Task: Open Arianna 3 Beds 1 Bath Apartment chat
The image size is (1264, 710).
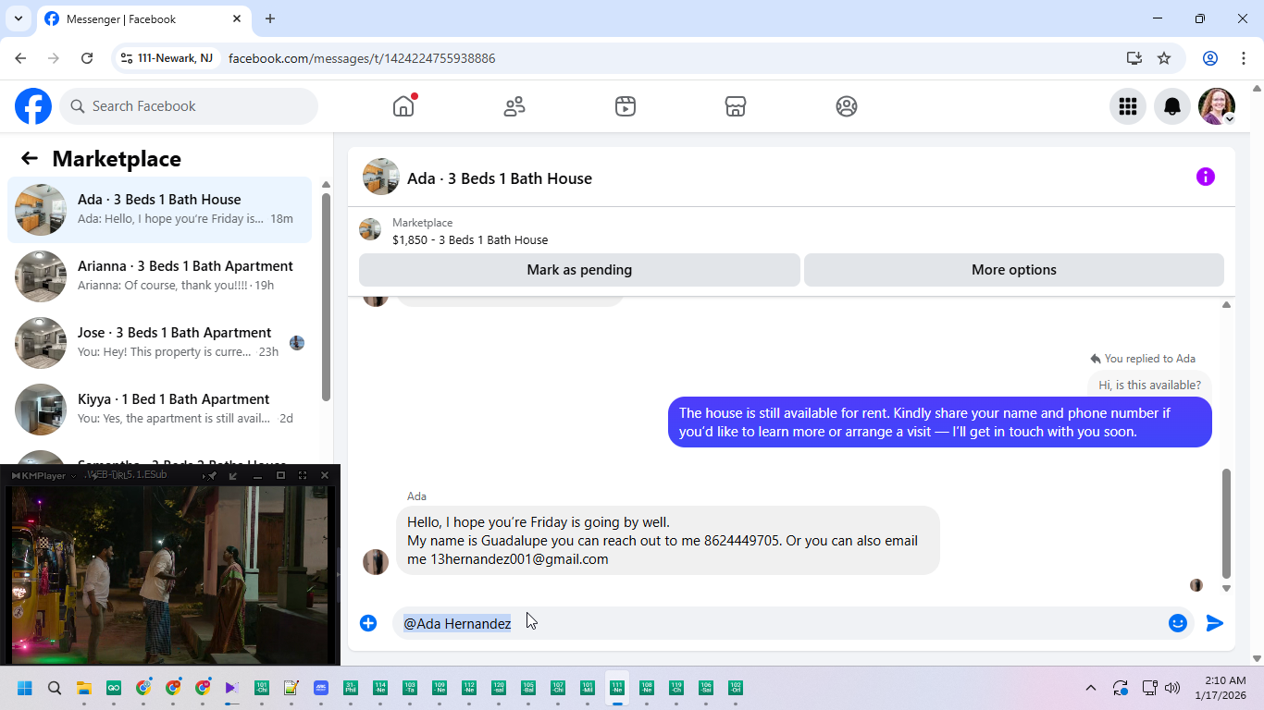Action: click(159, 276)
